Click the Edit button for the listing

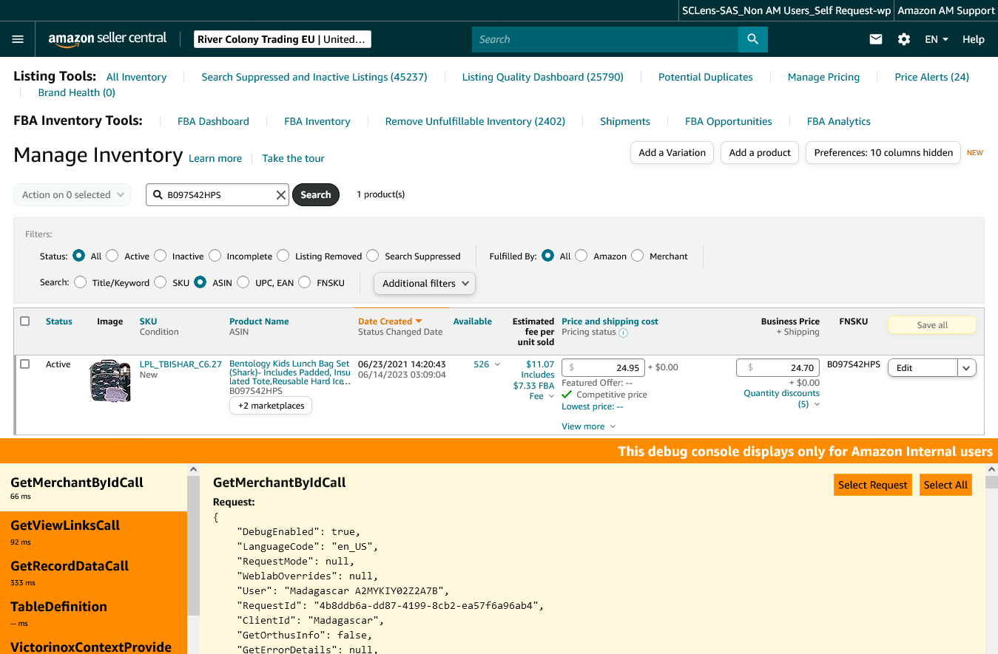click(923, 368)
